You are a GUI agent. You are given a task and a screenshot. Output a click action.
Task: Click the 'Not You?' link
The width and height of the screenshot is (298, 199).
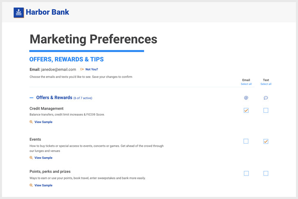tap(91, 69)
